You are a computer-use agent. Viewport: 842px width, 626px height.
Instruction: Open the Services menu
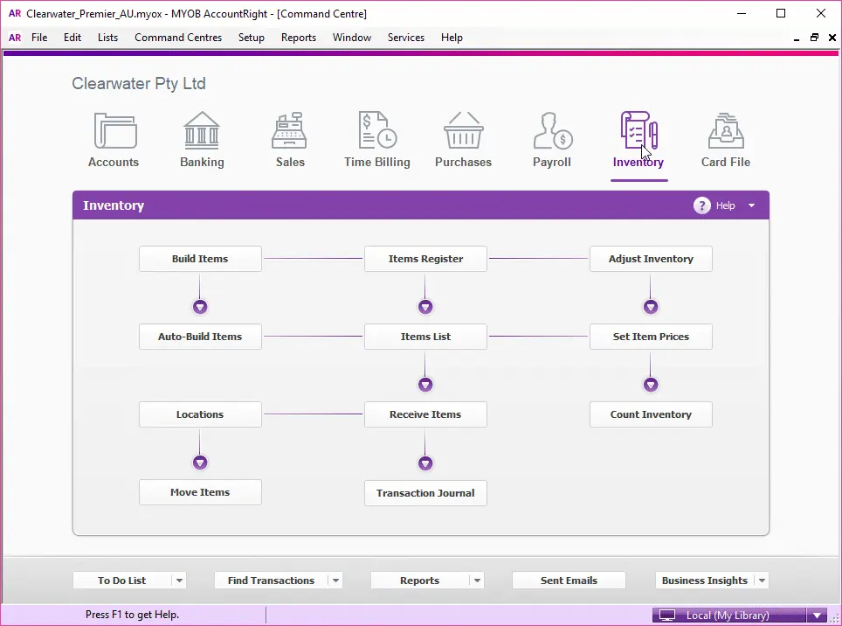click(x=406, y=38)
